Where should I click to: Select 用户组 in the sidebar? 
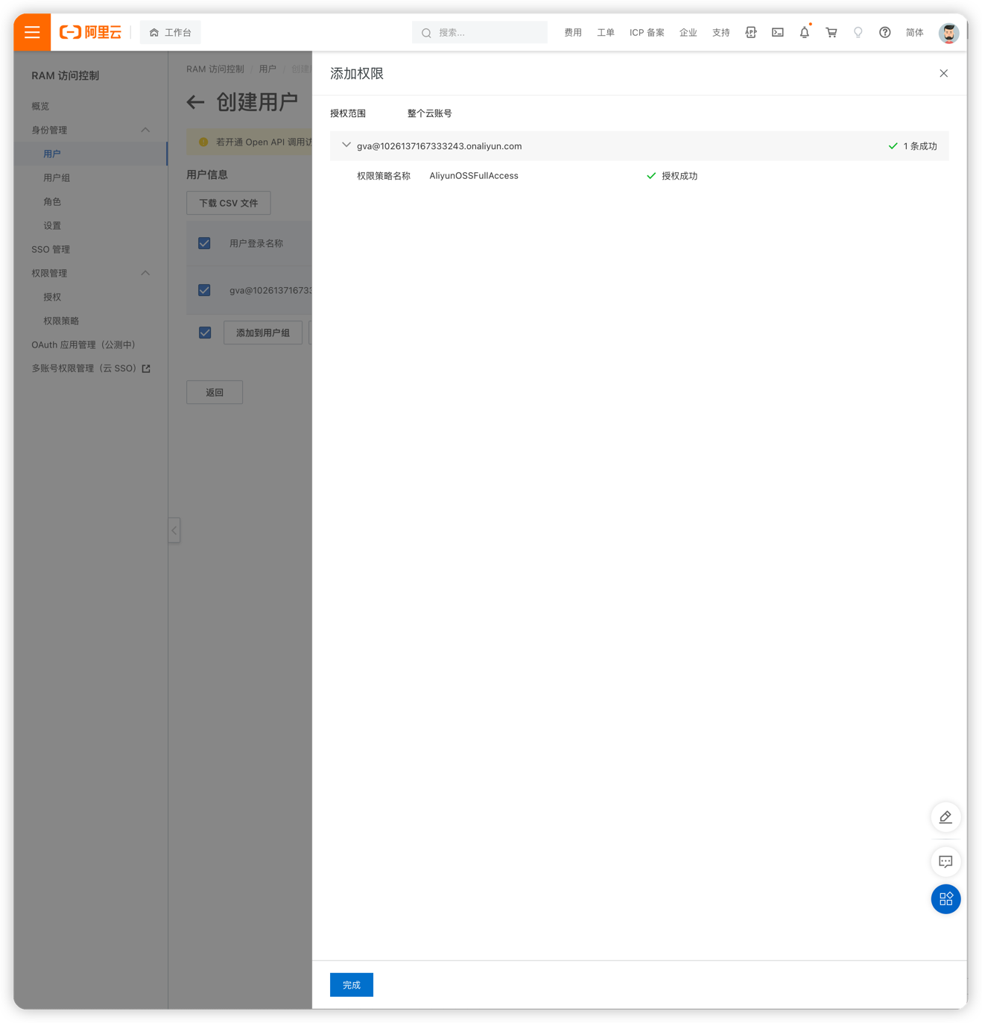(x=57, y=177)
